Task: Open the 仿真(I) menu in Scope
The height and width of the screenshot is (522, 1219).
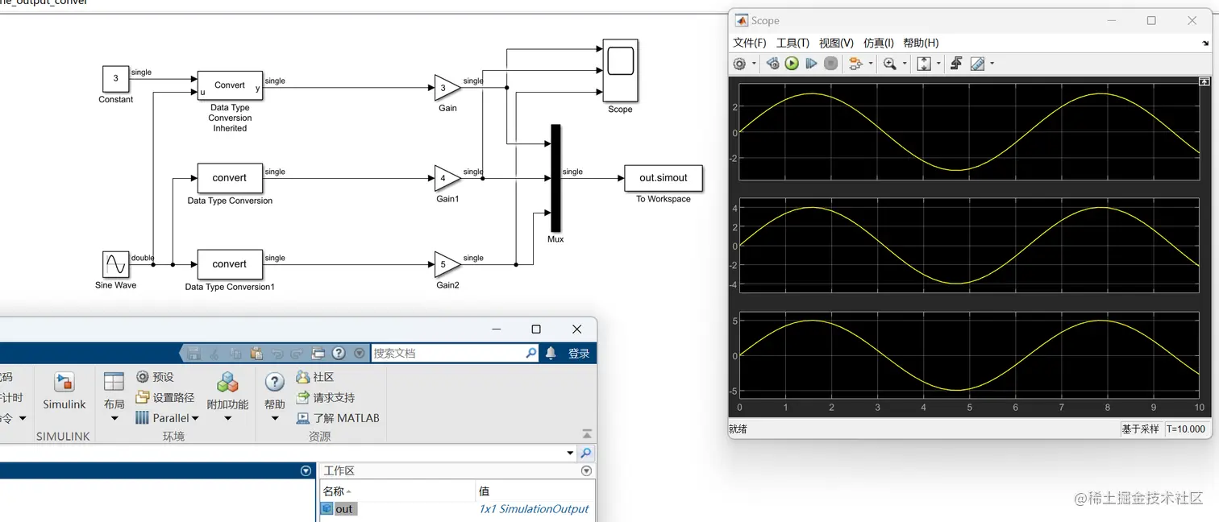Action: pos(879,43)
